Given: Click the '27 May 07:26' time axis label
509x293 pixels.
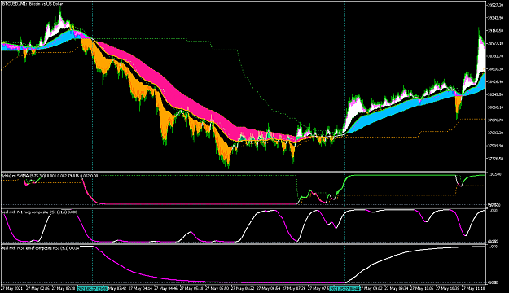Looking at the screenshot, I should [295, 288].
